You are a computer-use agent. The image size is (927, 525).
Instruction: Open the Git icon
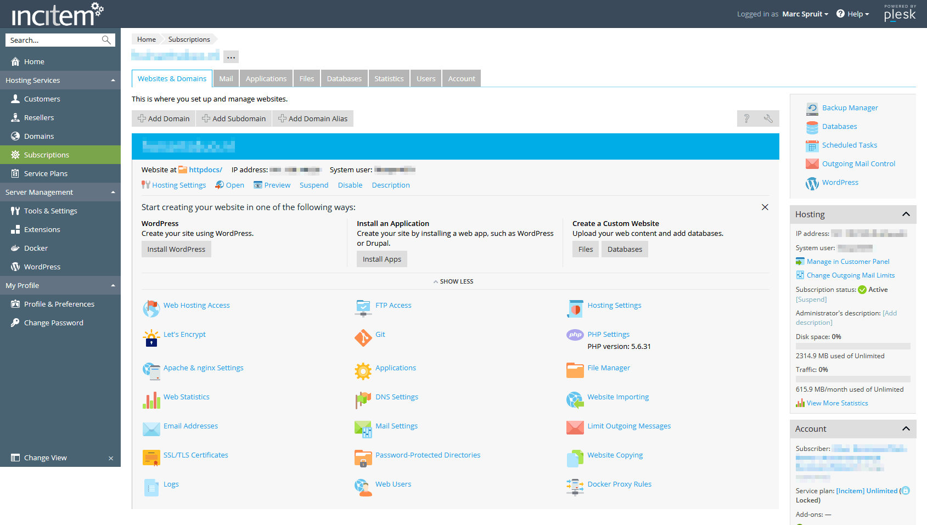coord(363,338)
